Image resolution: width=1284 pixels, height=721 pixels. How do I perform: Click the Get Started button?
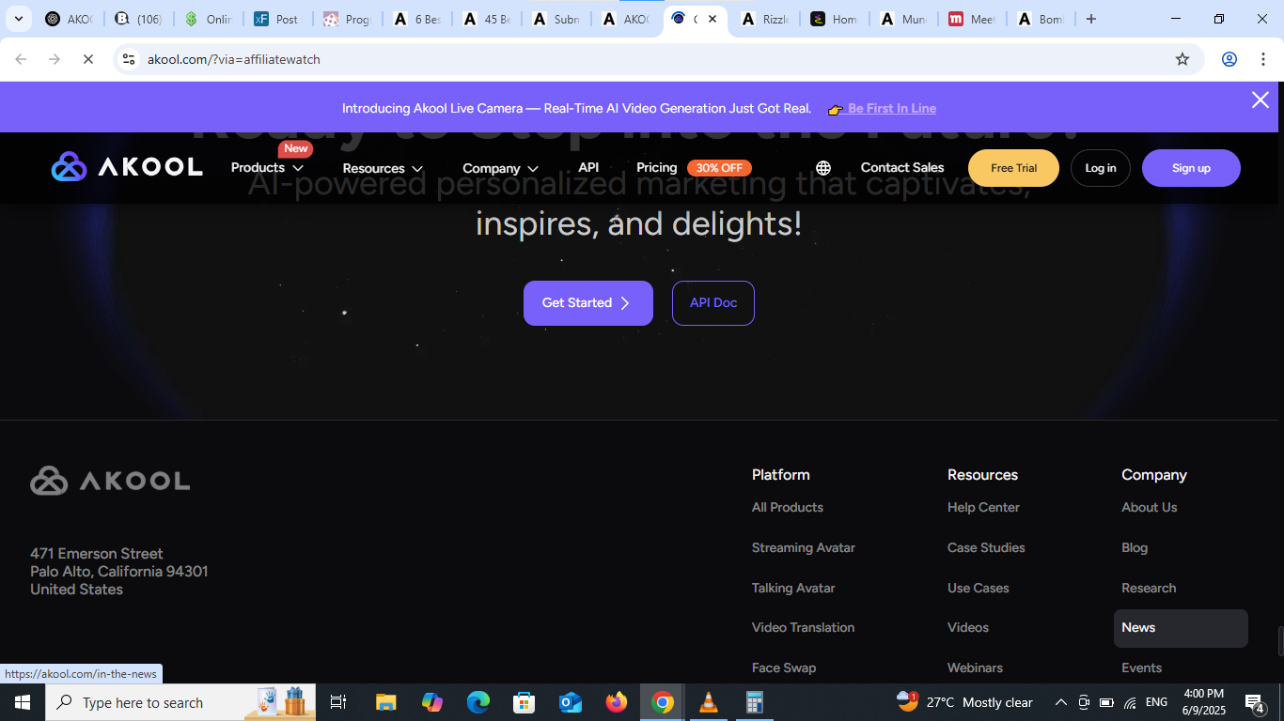[588, 303]
